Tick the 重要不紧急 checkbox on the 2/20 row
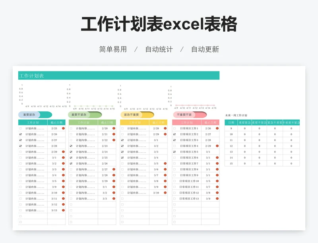The image size is (318, 243). pos(71,128)
